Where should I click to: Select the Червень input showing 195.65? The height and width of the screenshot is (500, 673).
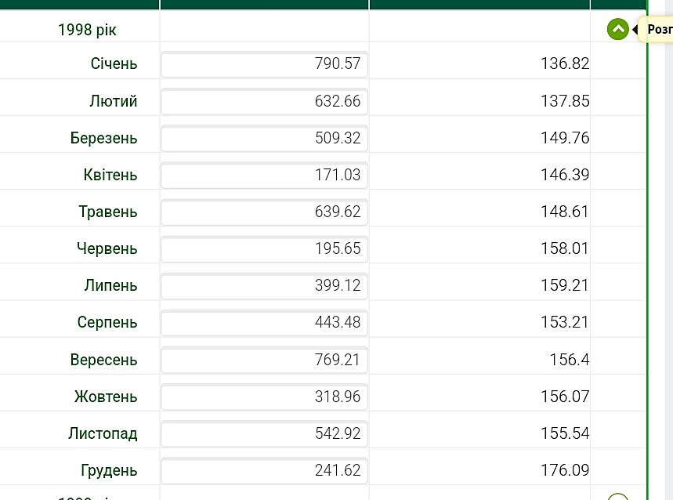click(x=264, y=248)
